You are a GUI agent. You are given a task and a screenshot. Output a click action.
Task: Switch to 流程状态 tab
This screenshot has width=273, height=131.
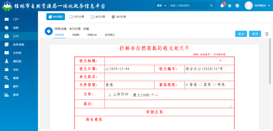point(92,35)
